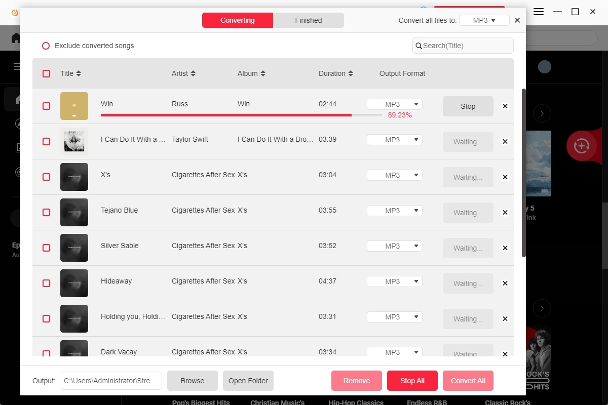Check the Win song checkbox

(x=46, y=106)
